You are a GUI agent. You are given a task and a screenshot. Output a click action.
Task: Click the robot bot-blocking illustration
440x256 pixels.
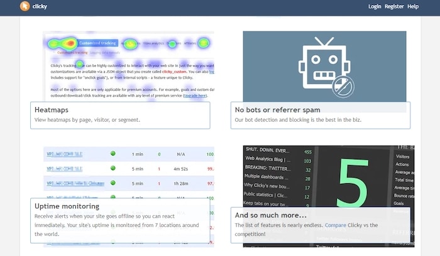coord(324,67)
